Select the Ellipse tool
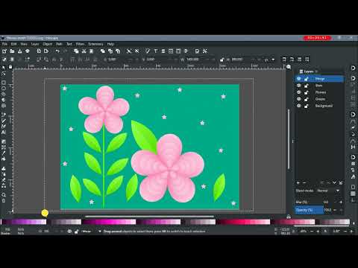The image size is (358, 268). tap(4, 89)
